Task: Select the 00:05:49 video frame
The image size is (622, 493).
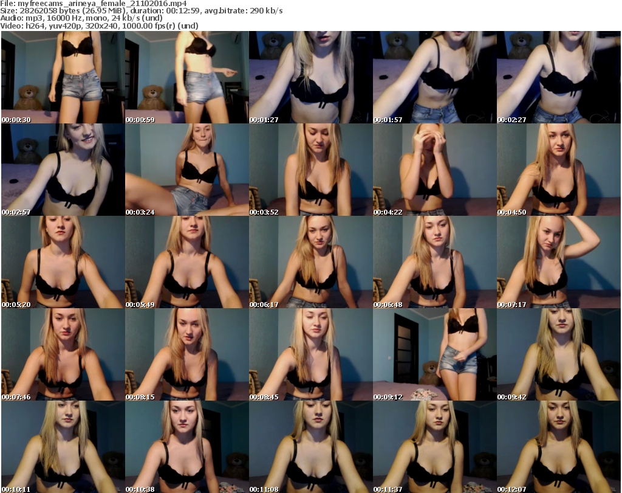Action: coord(187,263)
